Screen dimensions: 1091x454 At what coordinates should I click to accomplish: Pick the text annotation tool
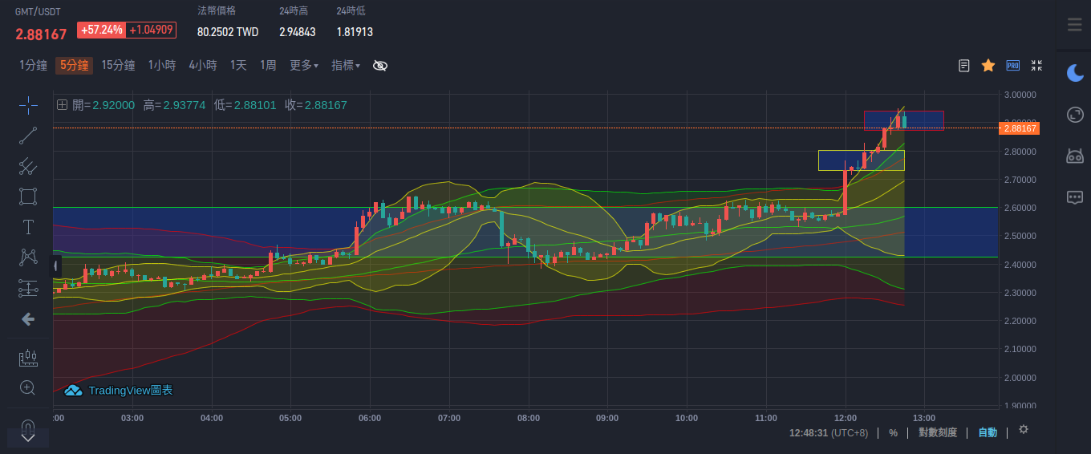coord(28,227)
